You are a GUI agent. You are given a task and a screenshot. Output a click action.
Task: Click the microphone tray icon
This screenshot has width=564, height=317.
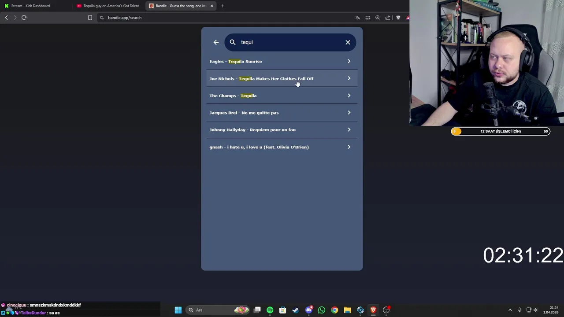coord(519,310)
